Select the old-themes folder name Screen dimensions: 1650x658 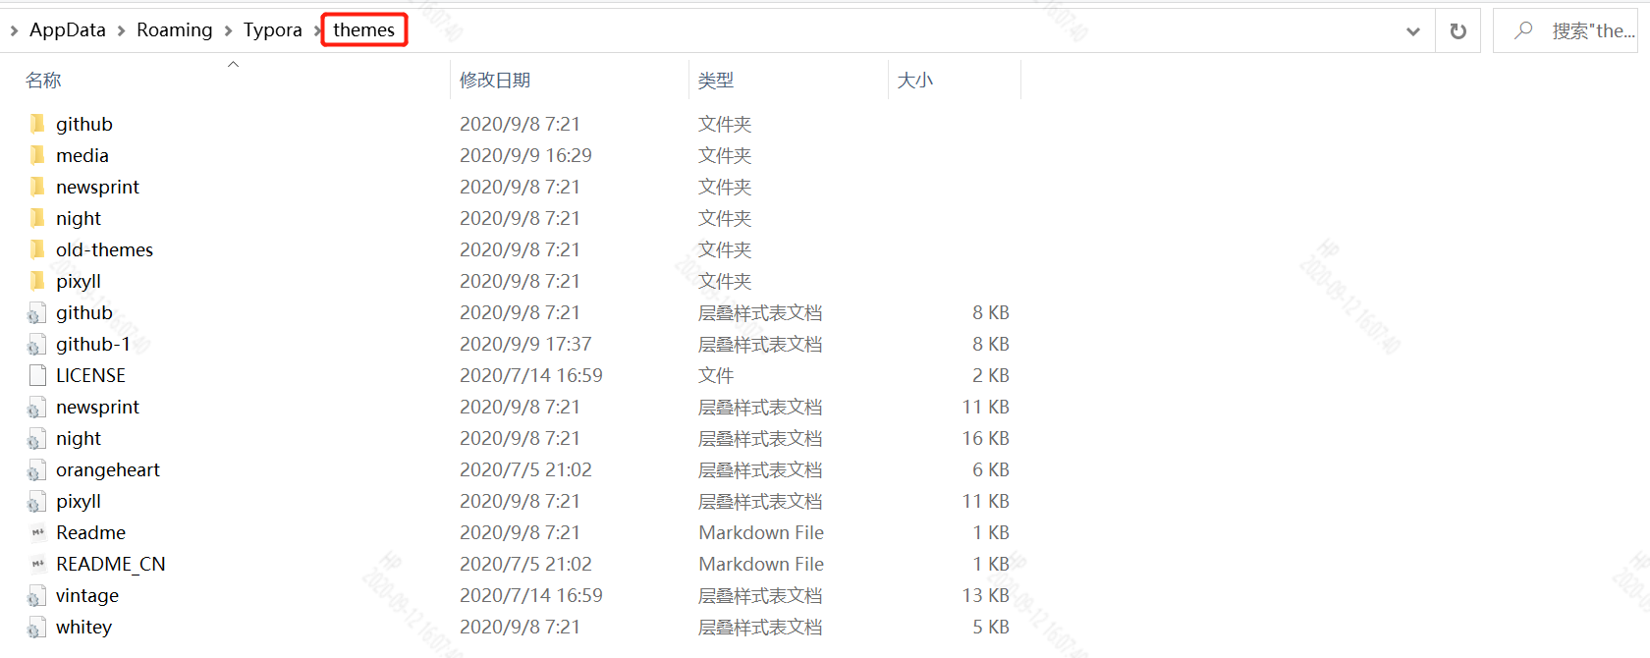click(x=104, y=249)
